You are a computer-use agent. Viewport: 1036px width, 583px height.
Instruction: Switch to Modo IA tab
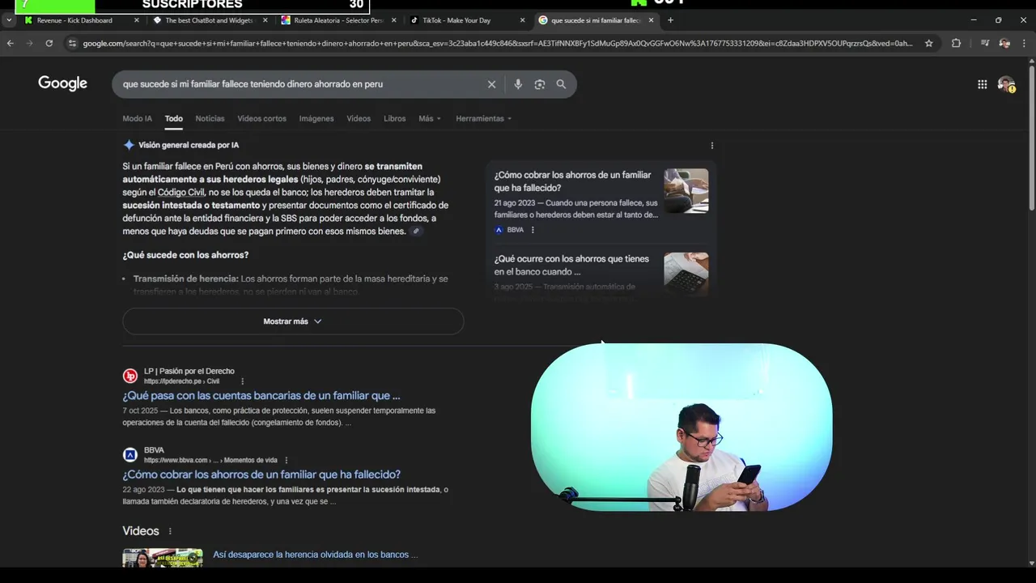pos(137,118)
